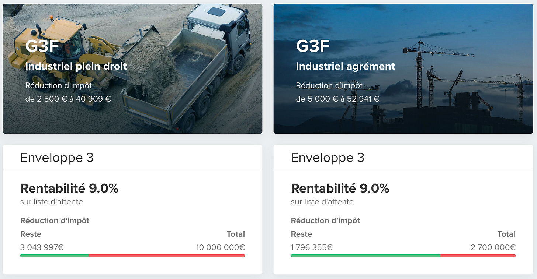Click the 3 043 997€ remaining amount
Viewport: 537px width, 279px height.
[42, 247]
